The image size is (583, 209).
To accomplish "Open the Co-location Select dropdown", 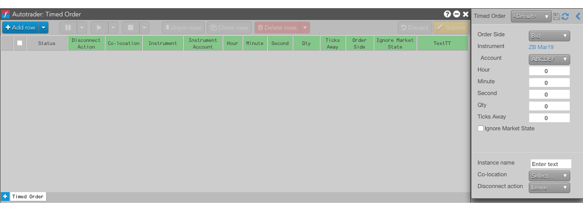I will pyautogui.click(x=549, y=176).
